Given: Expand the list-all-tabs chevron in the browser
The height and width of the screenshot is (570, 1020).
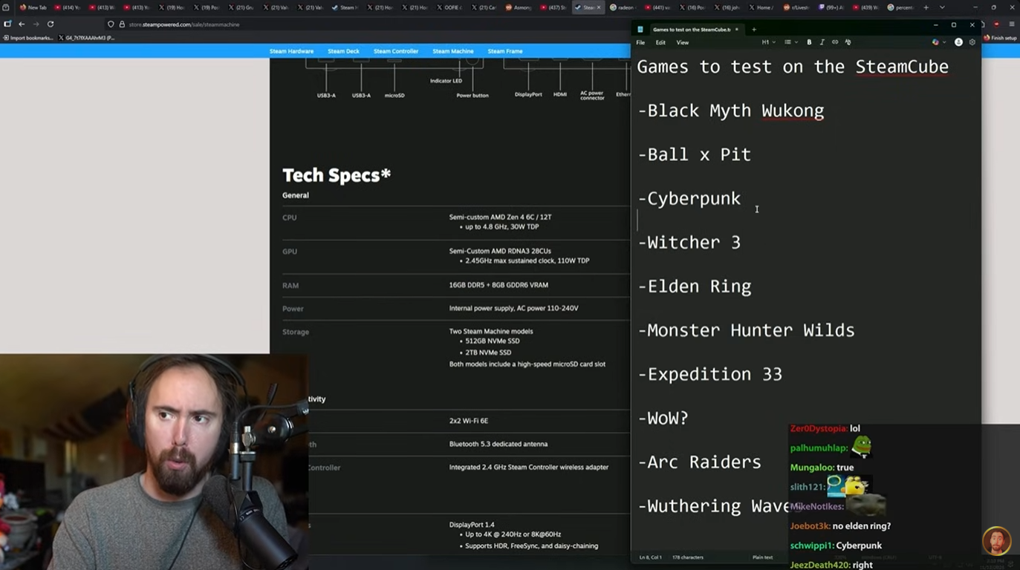Looking at the screenshot, I should (942, 7).
